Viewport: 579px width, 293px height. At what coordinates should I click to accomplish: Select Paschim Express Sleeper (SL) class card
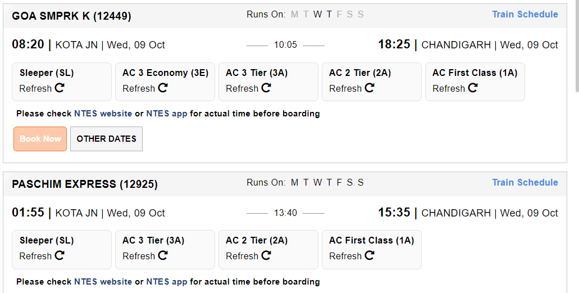[62, 250]
